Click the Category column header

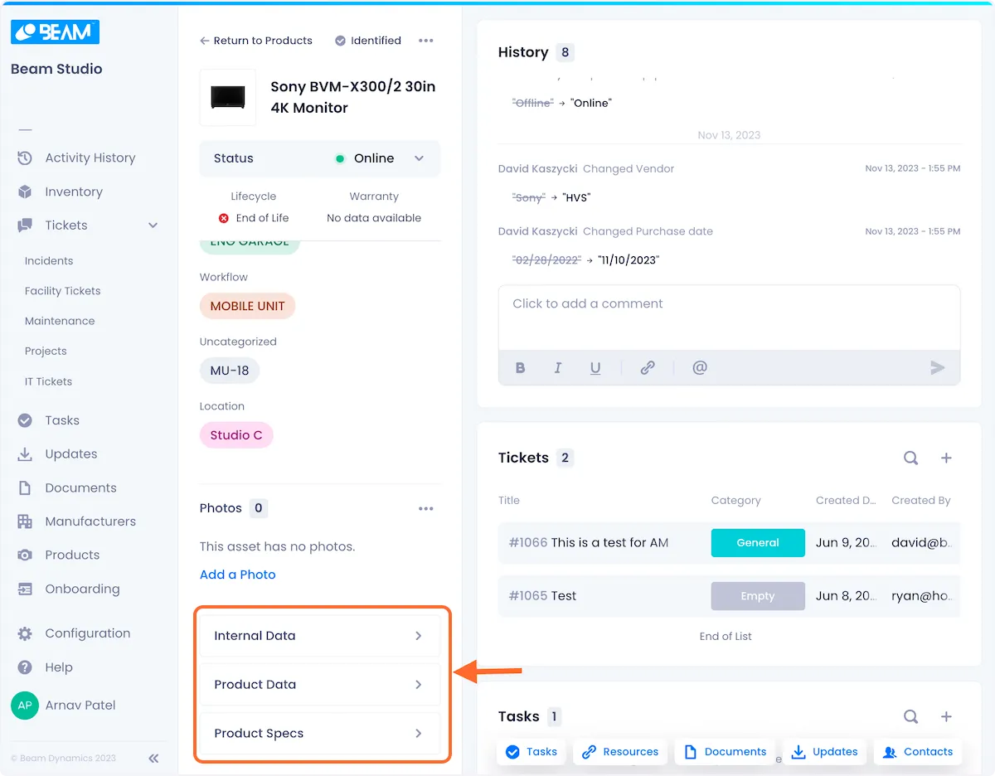[735, 501]
